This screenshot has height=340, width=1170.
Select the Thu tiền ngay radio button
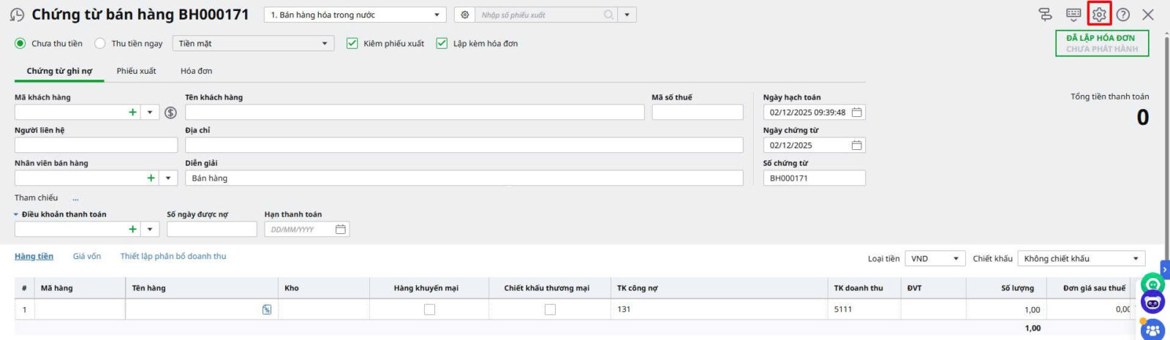click(100, 44)
